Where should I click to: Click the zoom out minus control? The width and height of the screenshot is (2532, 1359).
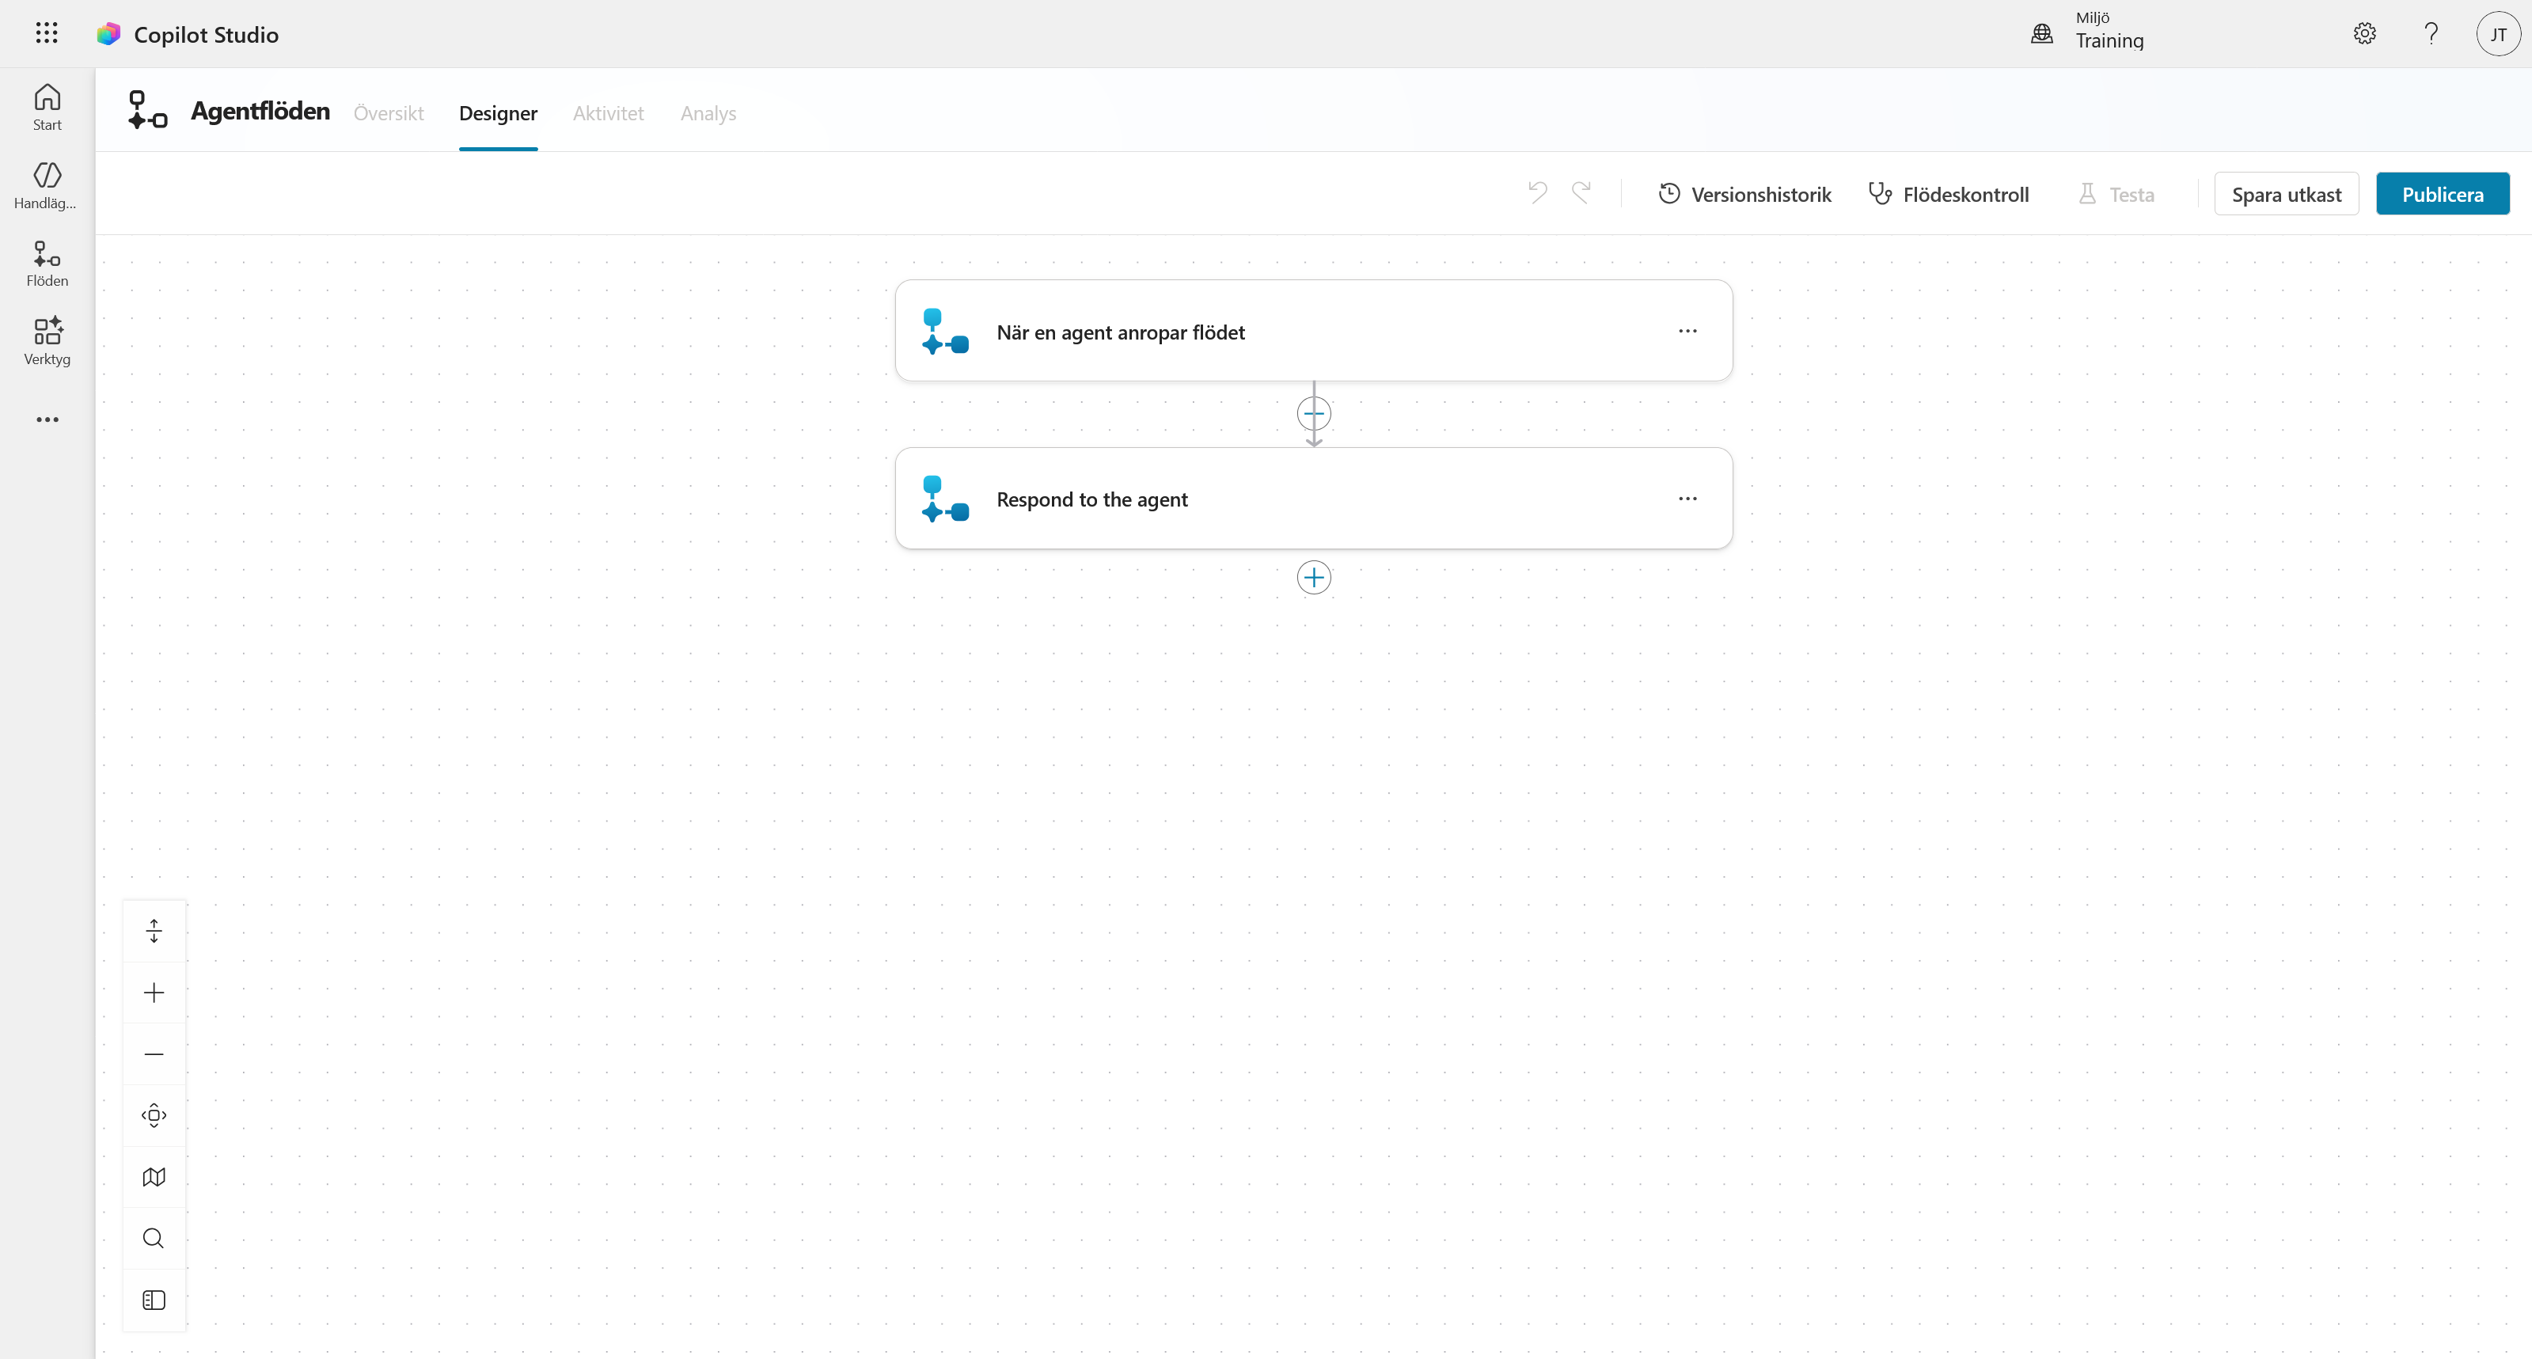154,1054
